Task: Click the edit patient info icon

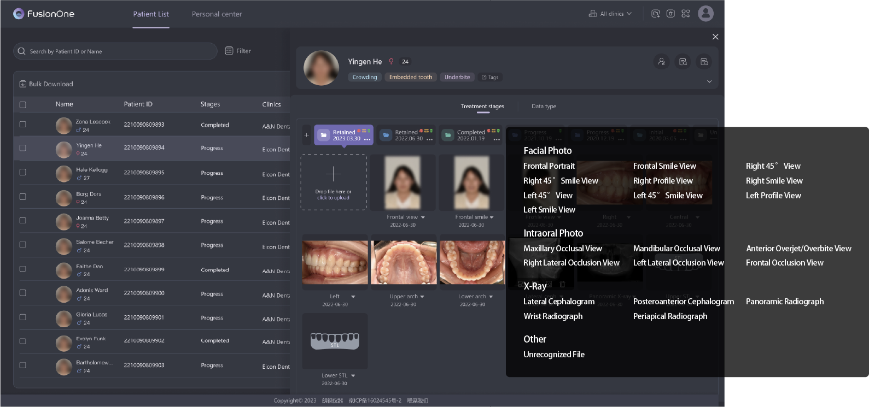Action: 661,62
